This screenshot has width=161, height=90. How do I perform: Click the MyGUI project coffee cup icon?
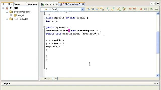point(7,8)
